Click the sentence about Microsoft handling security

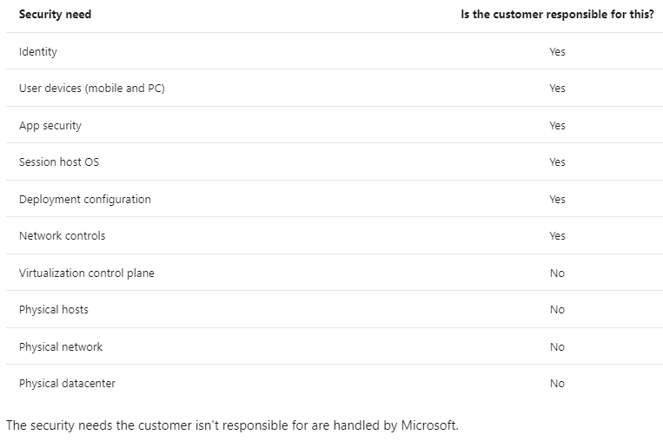point(232,425)
